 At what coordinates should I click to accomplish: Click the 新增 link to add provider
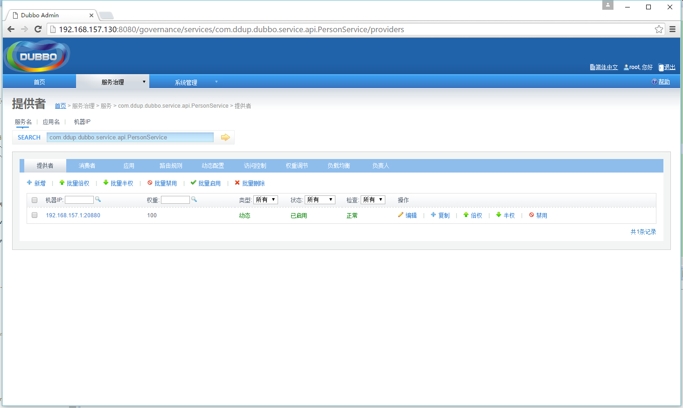click(x=40, y=183)
